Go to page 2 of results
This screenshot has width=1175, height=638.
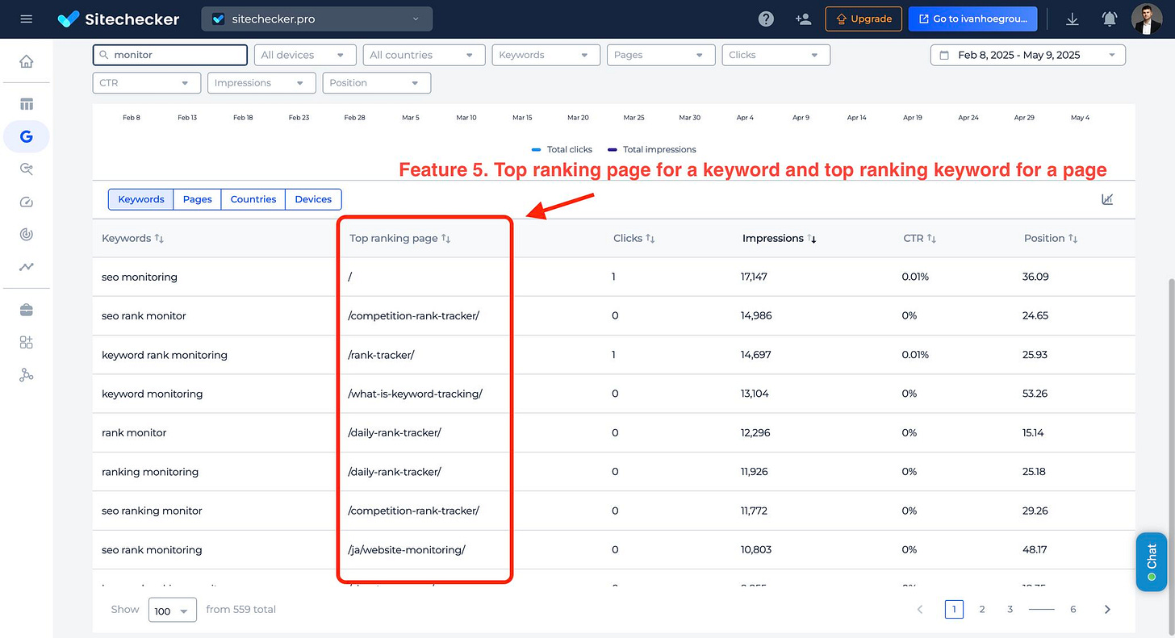(982, 610)
